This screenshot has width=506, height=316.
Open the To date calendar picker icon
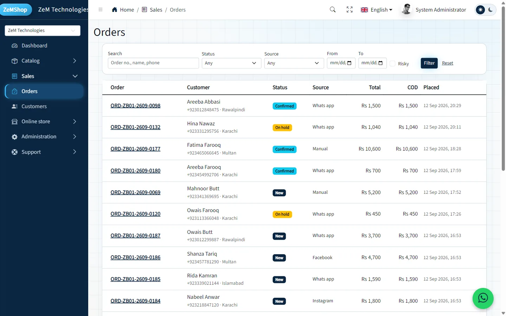tap(381, 63)
